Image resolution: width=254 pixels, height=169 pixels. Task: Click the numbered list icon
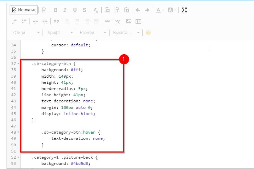tap(14, 21)
